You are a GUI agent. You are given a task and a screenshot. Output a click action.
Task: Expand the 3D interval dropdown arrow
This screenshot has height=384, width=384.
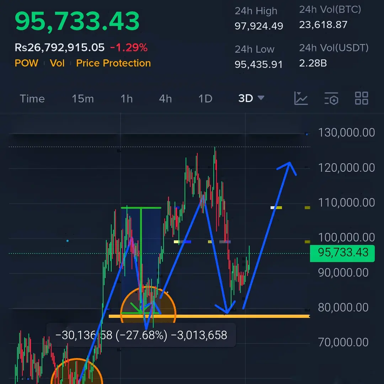(261, 98)
